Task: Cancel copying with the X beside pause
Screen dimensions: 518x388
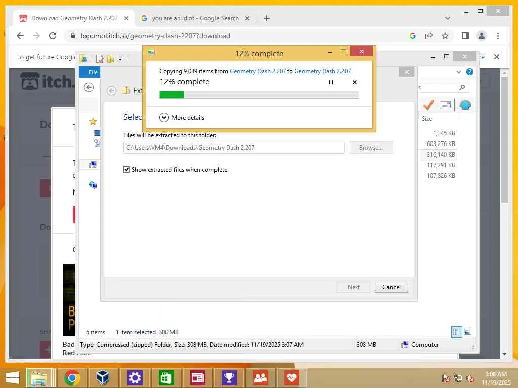Action: pos(355,82)
